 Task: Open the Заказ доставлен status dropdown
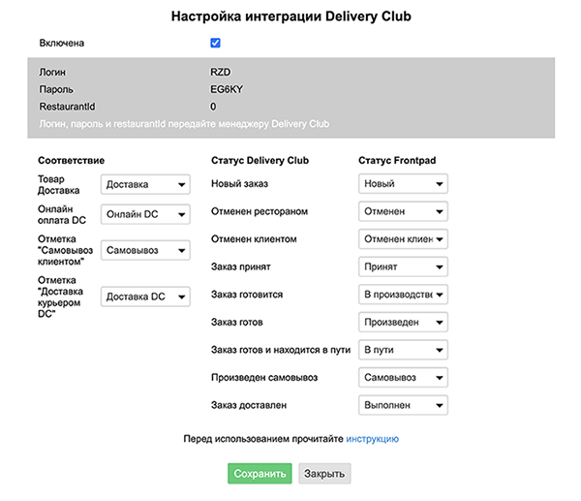click(403, 405)
